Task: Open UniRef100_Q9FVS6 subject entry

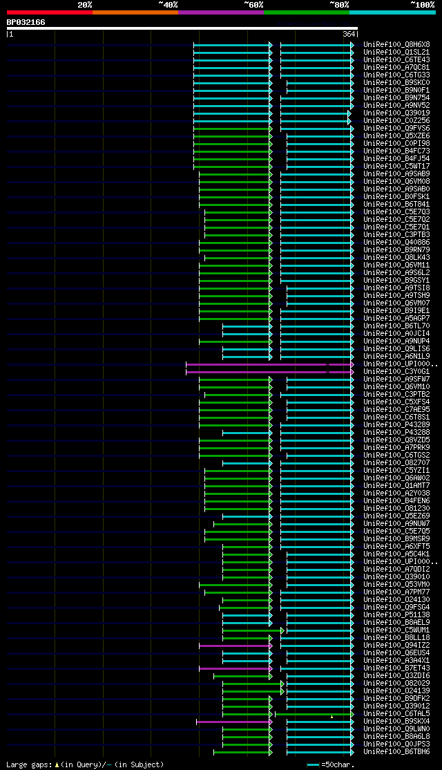Action: [397, 128]
